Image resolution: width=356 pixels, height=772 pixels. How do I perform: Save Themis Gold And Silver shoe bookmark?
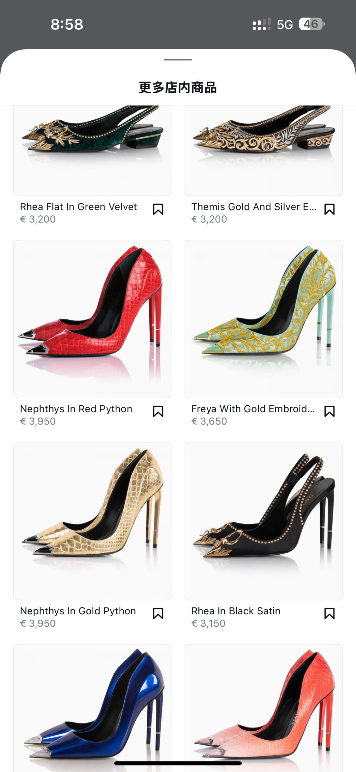coord(330,209)
